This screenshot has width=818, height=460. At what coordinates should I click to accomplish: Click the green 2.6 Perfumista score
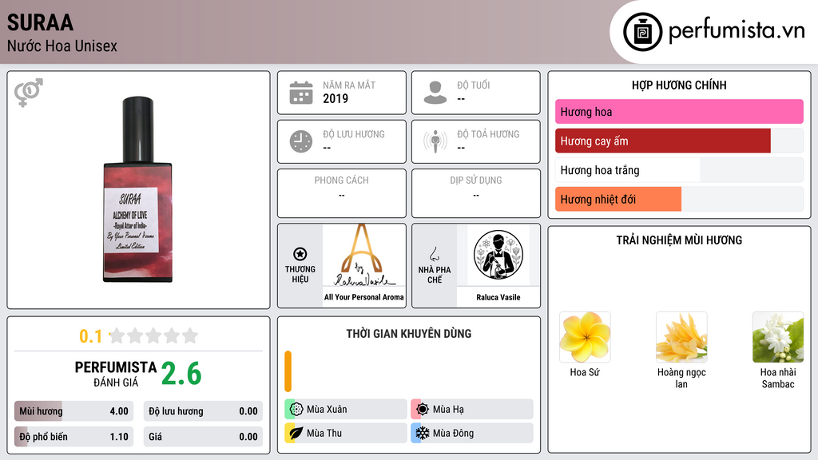click(x=181, y=374)
